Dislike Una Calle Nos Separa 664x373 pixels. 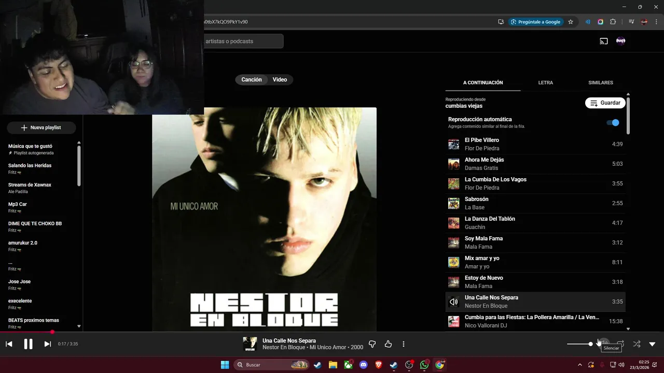point(372,344)
